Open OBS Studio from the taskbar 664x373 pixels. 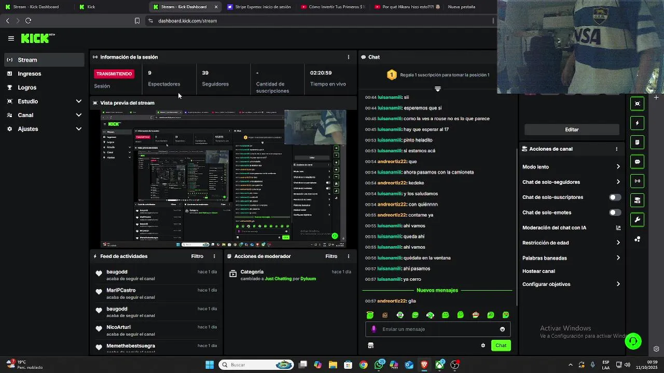point(455,365)
